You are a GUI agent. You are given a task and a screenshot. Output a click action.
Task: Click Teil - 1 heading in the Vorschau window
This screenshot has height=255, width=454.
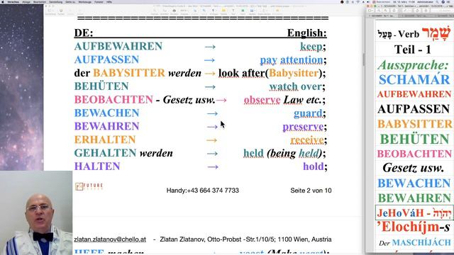(413, 50)
